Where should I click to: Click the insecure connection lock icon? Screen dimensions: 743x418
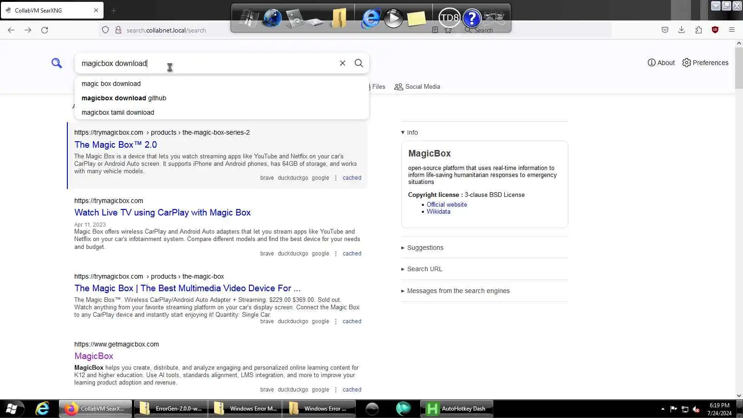pos(118,30)
